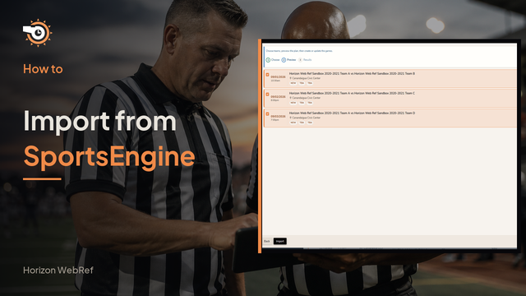Screen dimensions: 526x296
Task: Click the NEW badge in Team D row
Action: click(293, 123)
